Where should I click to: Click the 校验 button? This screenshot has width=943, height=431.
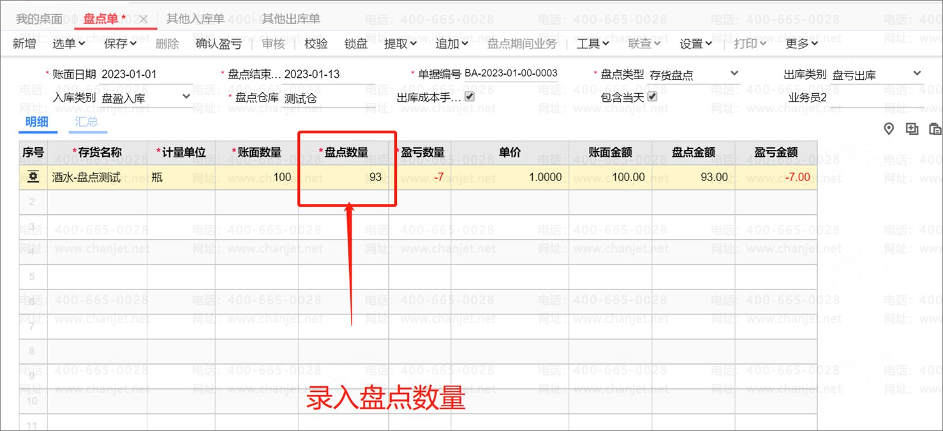pos(316,43)
